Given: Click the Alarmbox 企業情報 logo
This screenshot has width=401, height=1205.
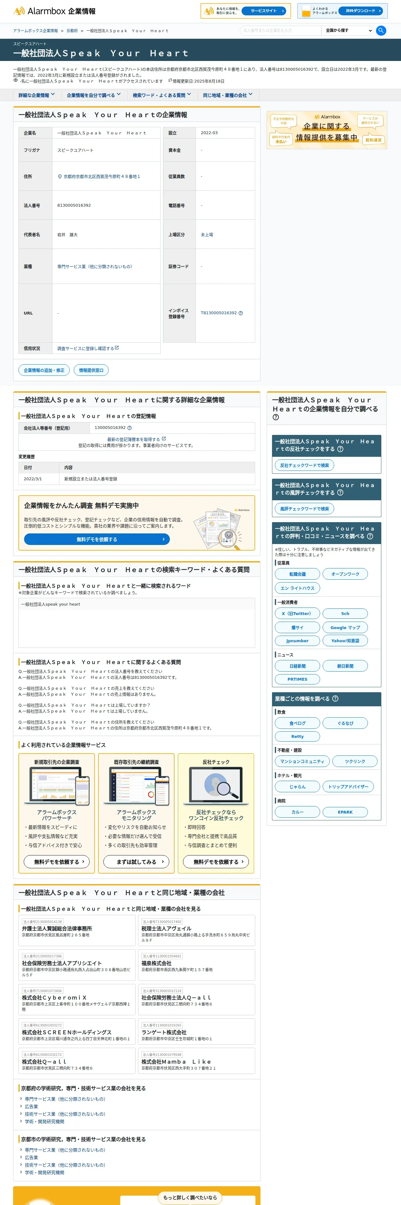Looking at the screenshot, I should pos(54,11).
